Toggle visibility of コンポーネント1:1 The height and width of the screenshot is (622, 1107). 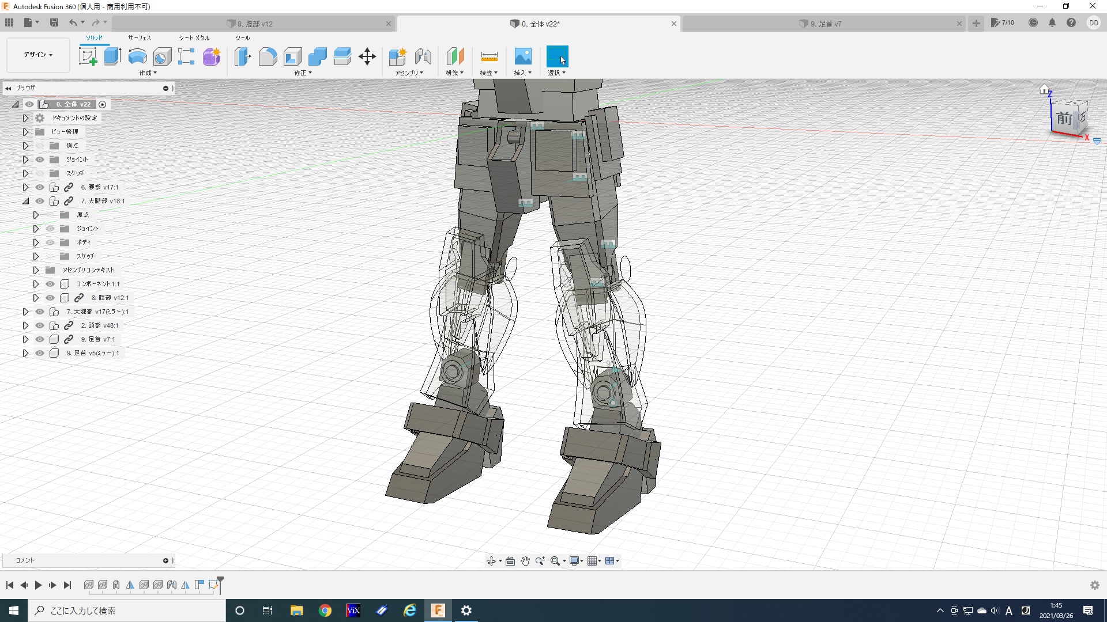pos(50,284)
